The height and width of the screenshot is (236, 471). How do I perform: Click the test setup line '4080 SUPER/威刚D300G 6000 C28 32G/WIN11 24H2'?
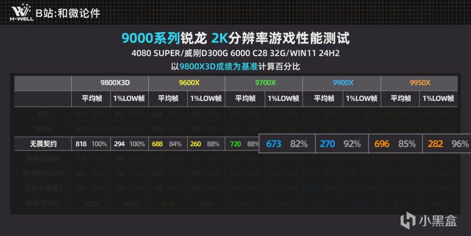(235, 53)
